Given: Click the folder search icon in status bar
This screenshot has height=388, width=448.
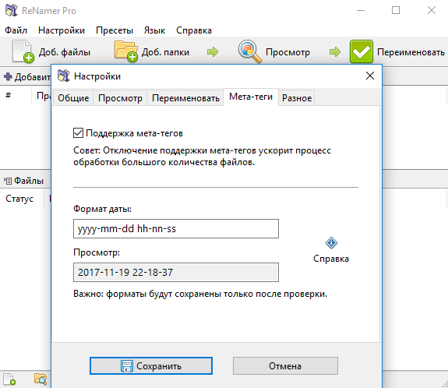Looking at the screenshot, I should click(x=41, y=379).
